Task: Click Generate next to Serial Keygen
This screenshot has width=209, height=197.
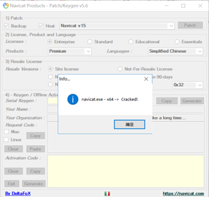Action: (192, 101)
